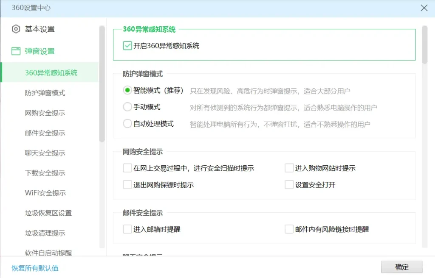Enable 邮件内有风险链接时提醒 checkbox

point(289,229)
